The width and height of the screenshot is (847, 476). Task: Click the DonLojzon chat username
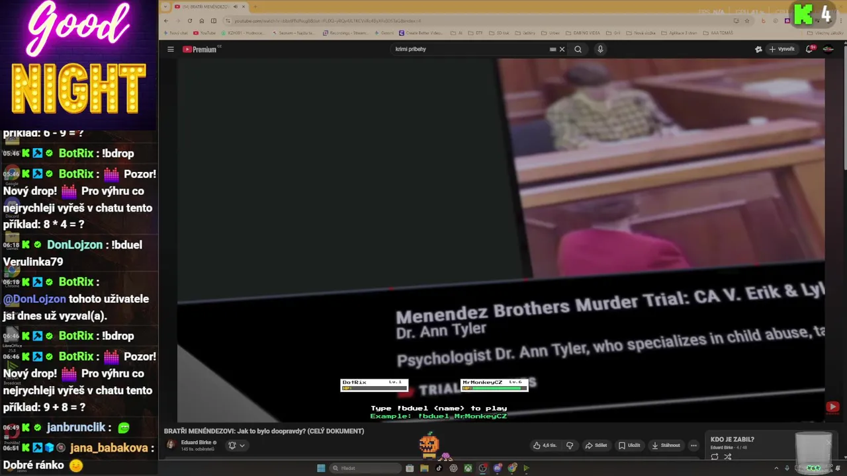pyautogui.click(x=75, y=245)
